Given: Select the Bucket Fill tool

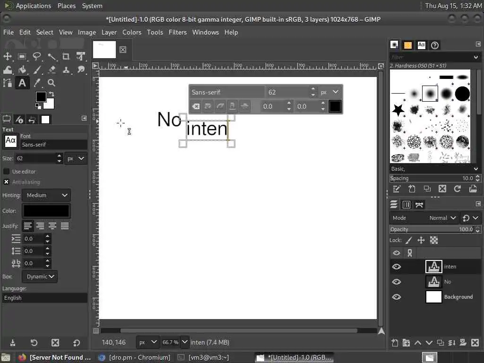Looking at the screenshot, I should coord(22,70).
